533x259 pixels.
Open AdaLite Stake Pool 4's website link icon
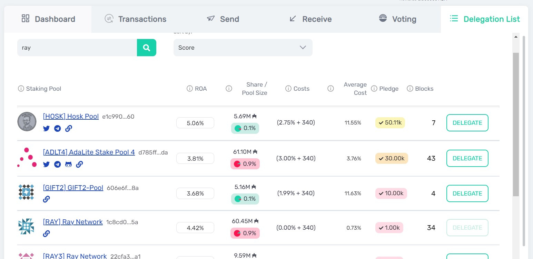pos(79,164)
